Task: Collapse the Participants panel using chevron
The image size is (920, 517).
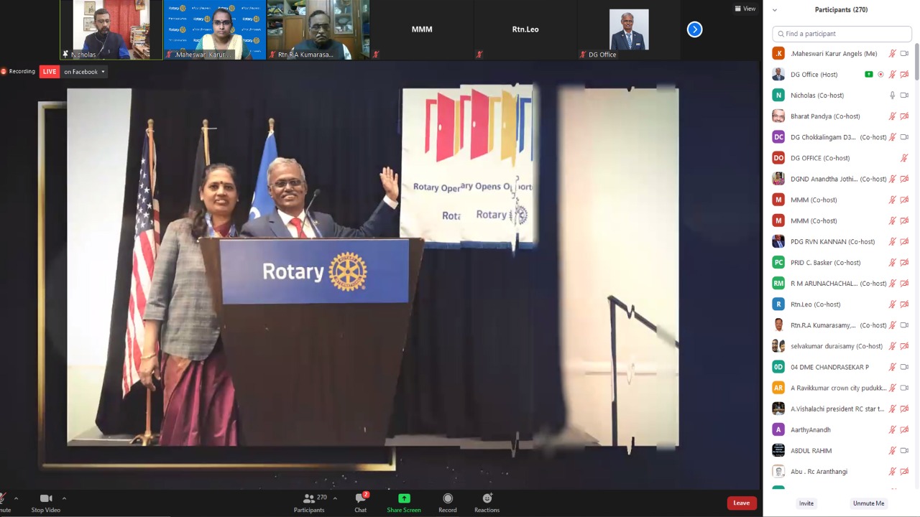Action: tap(775, 10)
